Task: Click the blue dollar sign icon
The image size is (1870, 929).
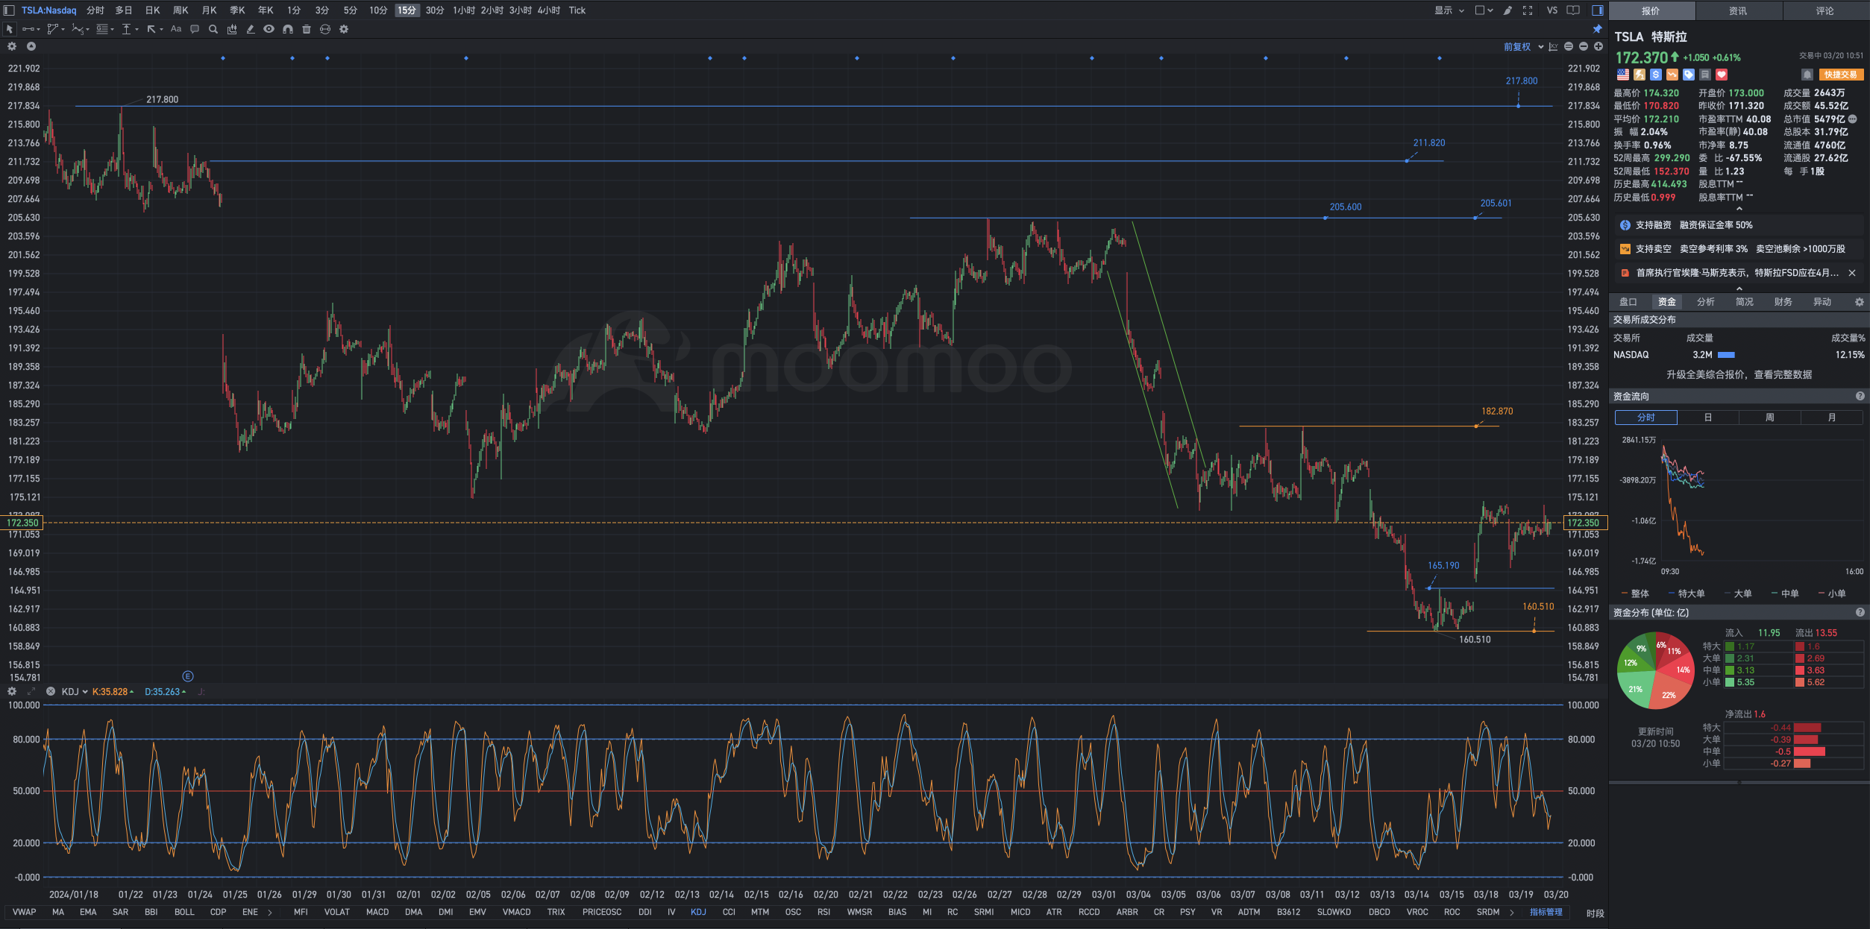Action: click(1656, 75)
